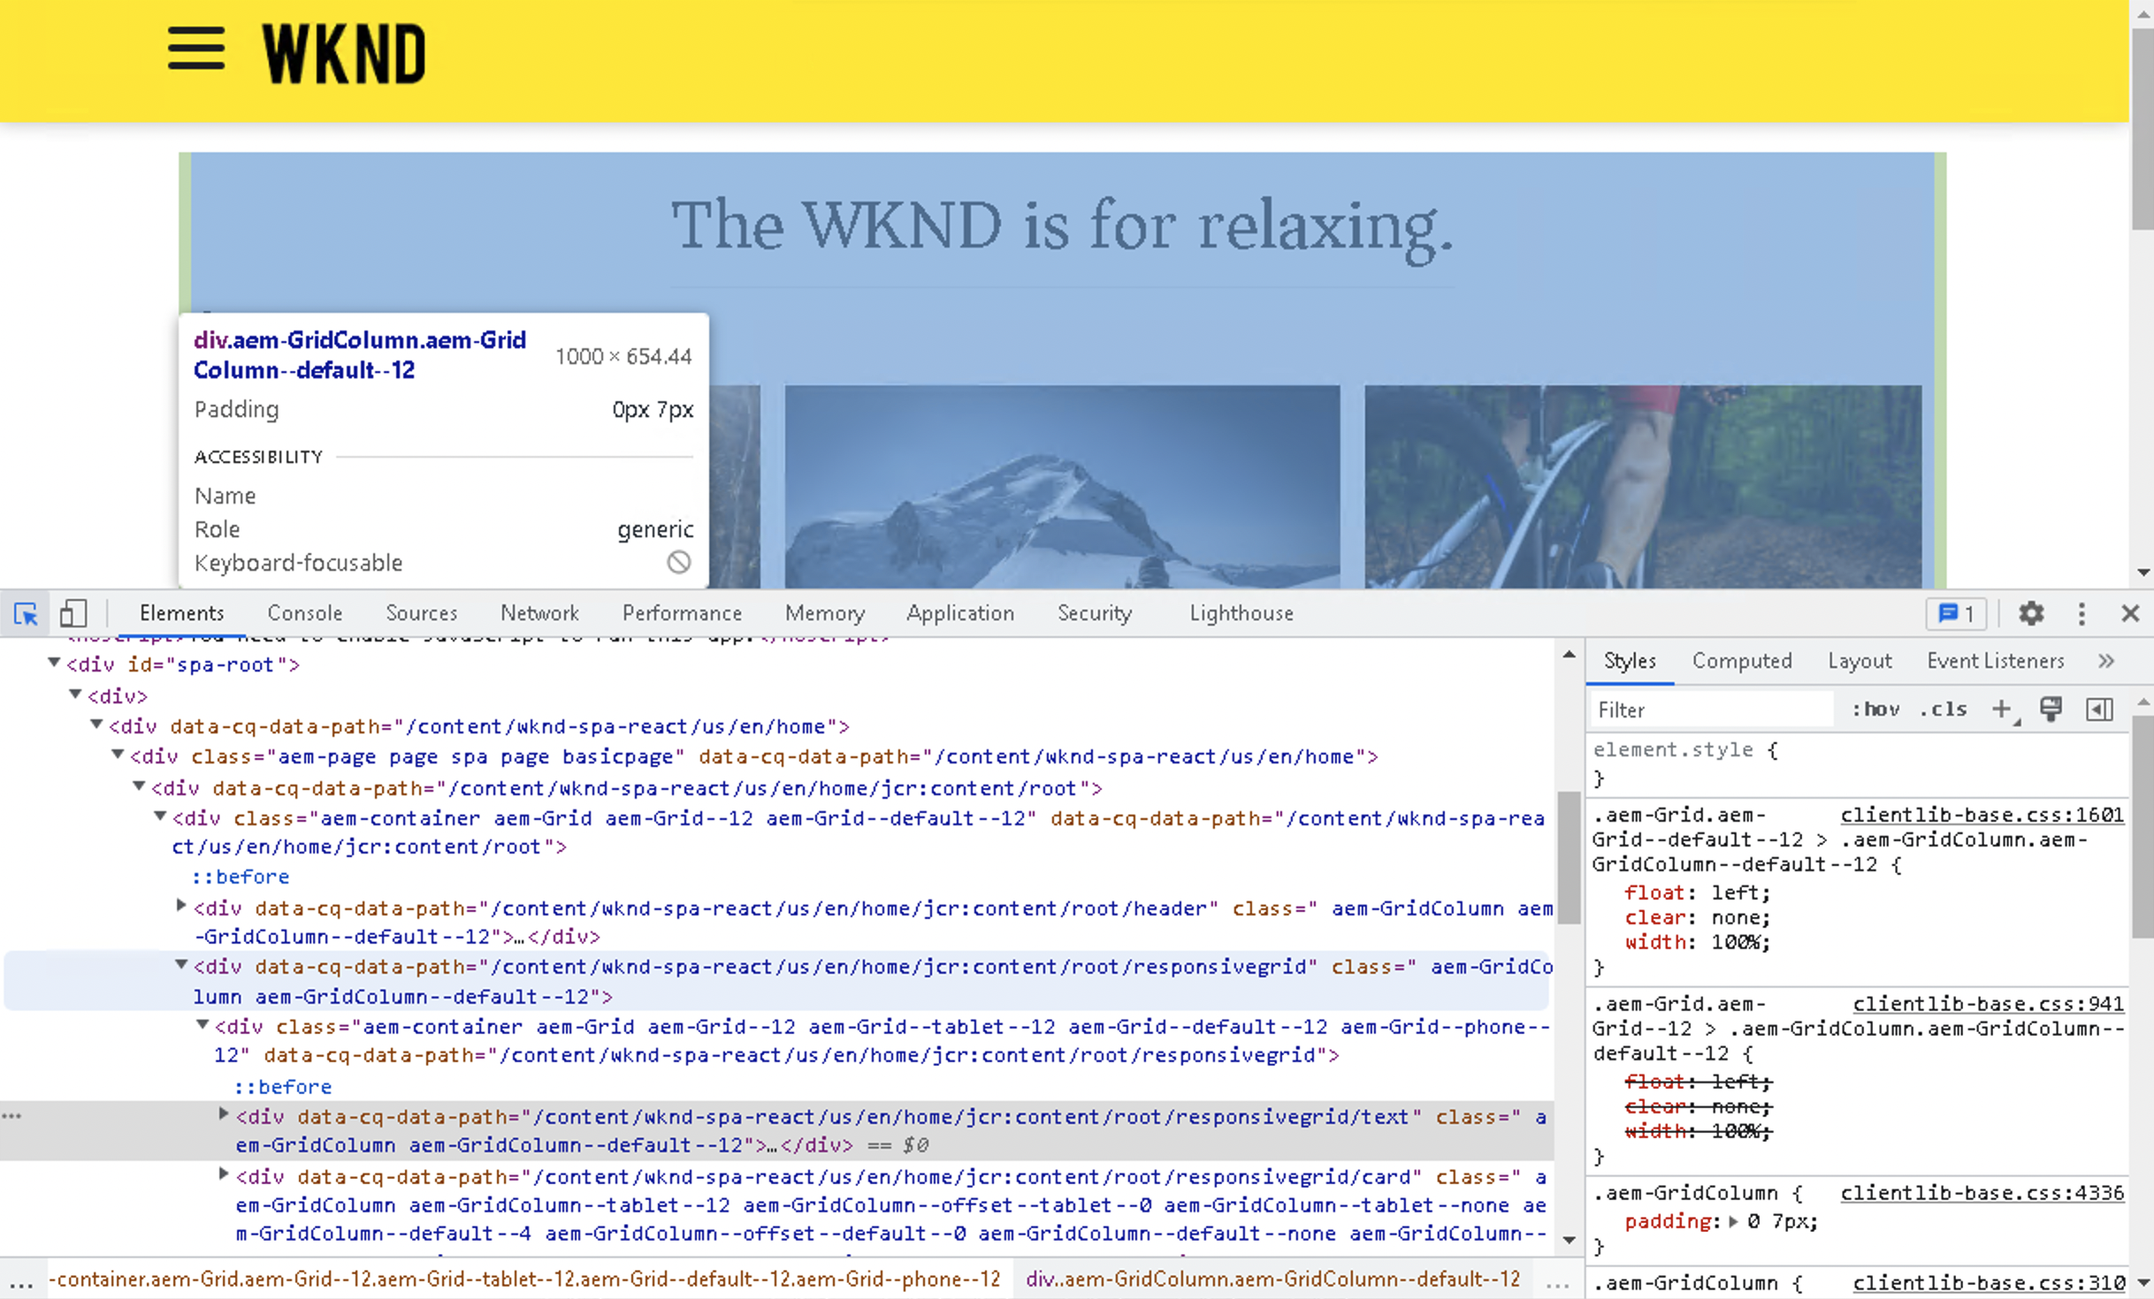Click the issues counter badge

click(1956, 613)
